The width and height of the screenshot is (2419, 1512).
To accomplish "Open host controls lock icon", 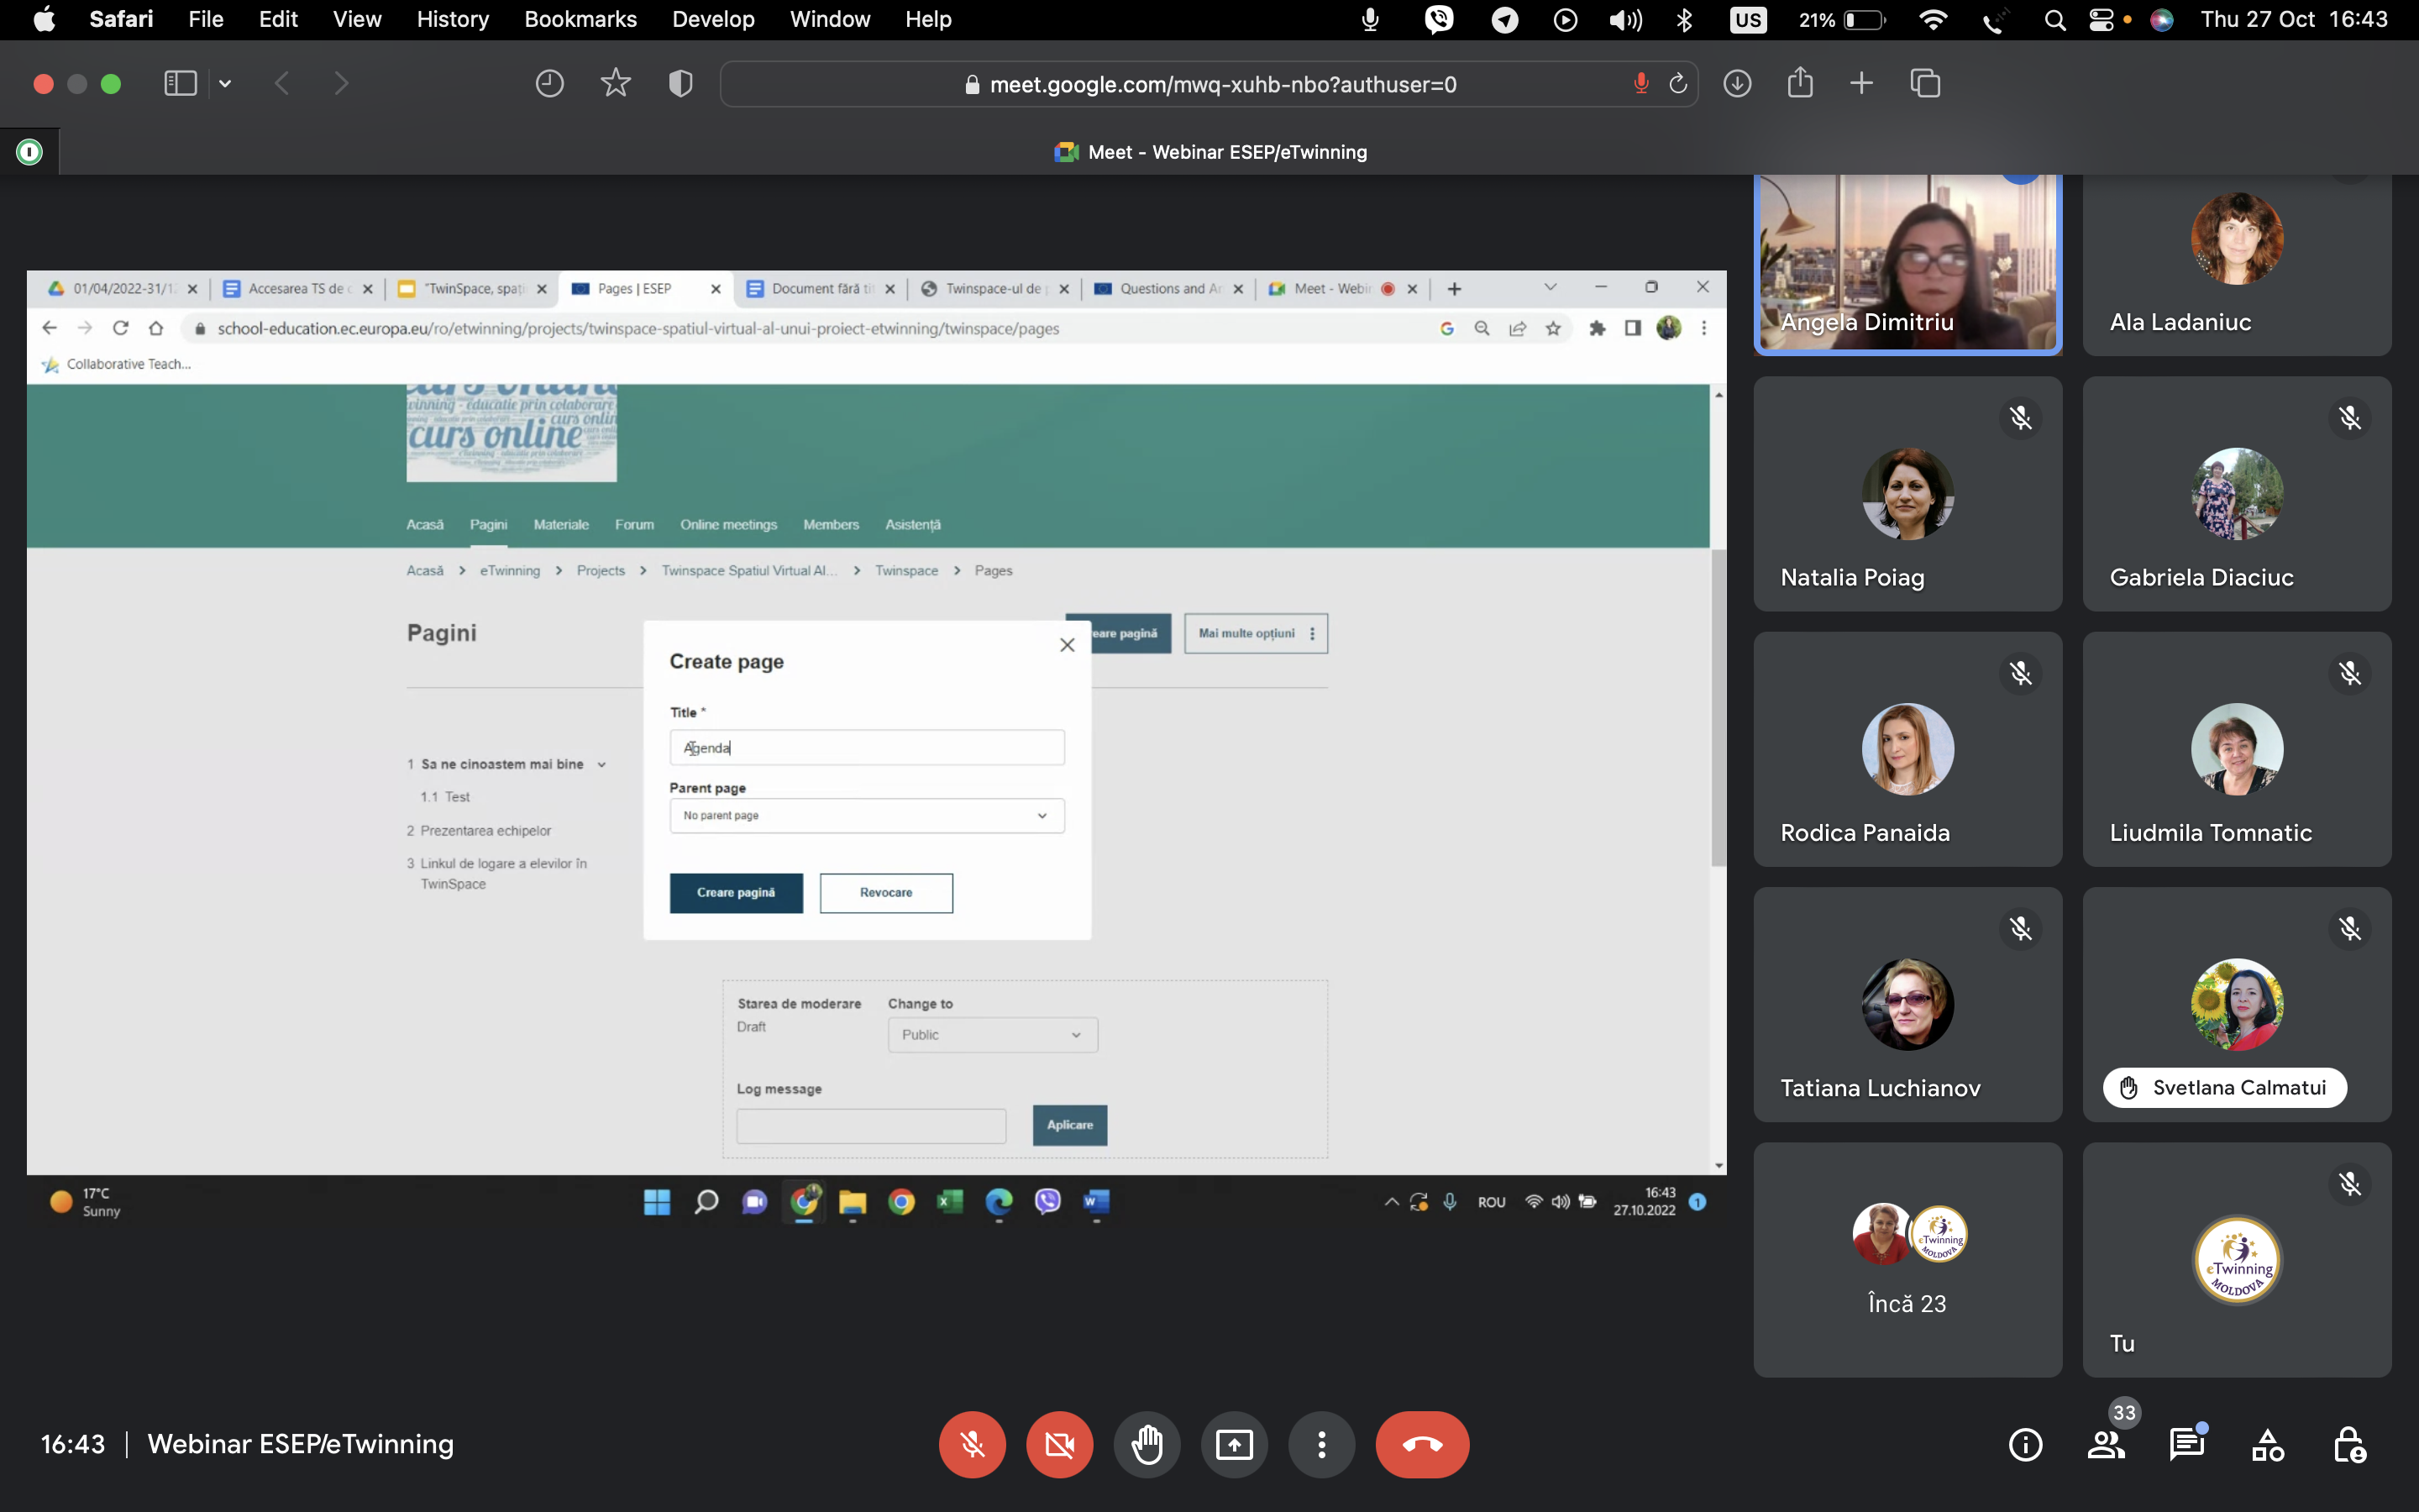I will (2349, 1444).
